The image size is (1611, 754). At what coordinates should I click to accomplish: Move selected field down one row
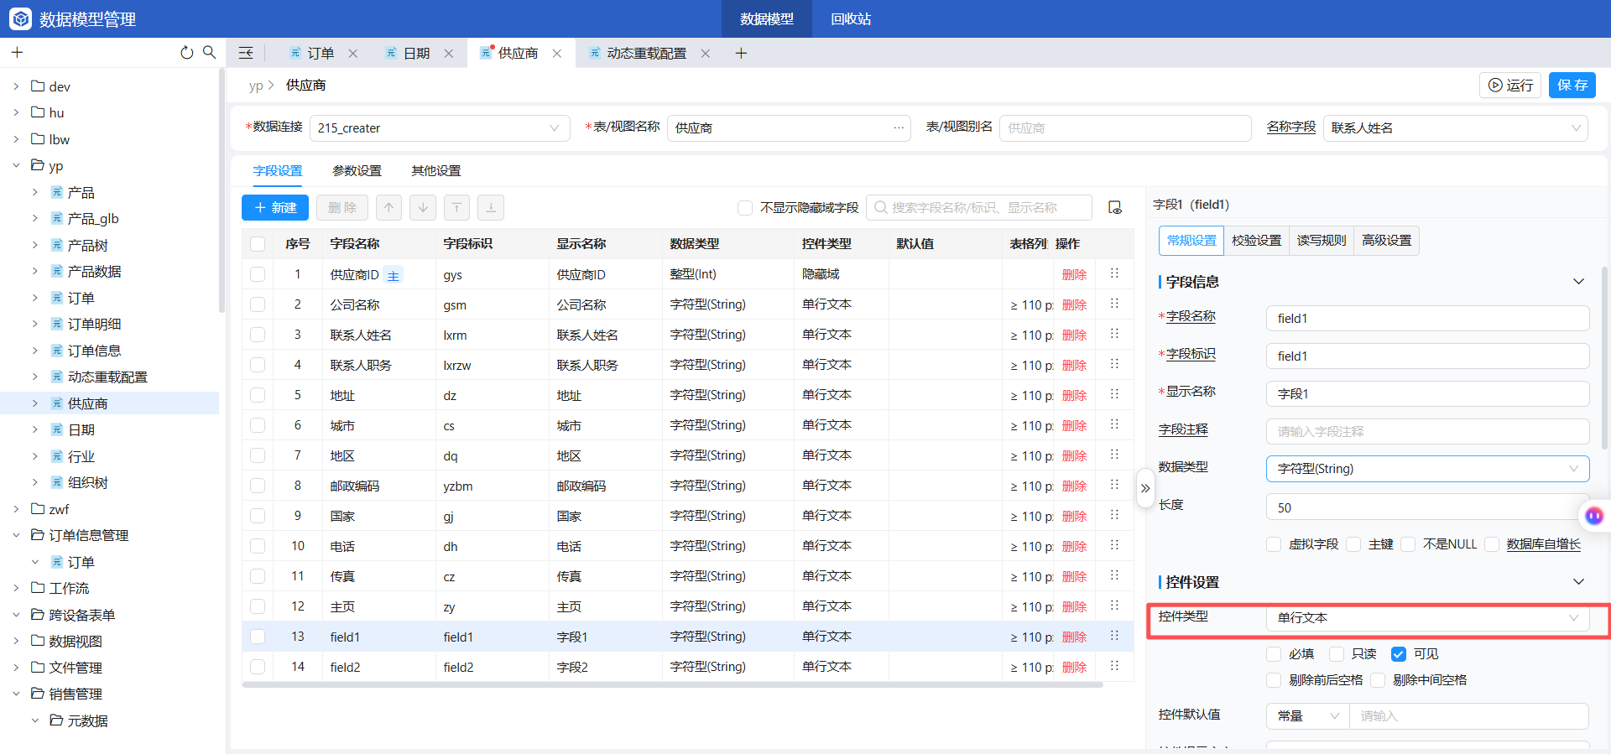423,207
